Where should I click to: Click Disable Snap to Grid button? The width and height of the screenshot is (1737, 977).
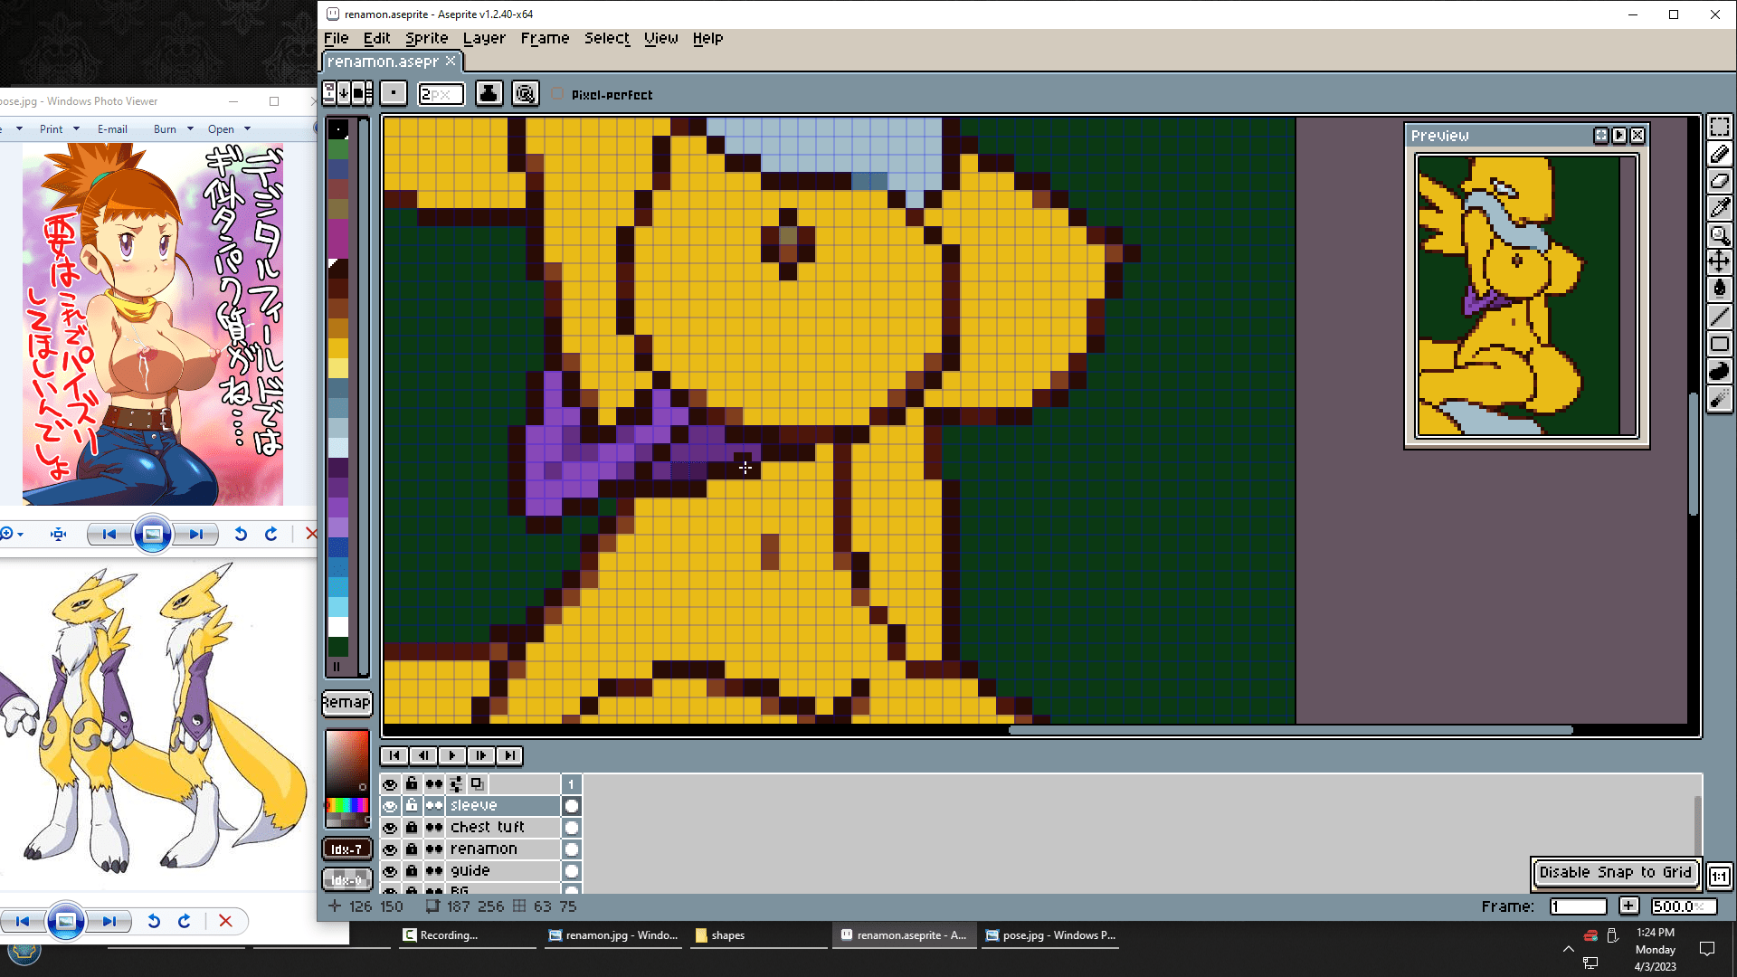[x=1615, y=872]
